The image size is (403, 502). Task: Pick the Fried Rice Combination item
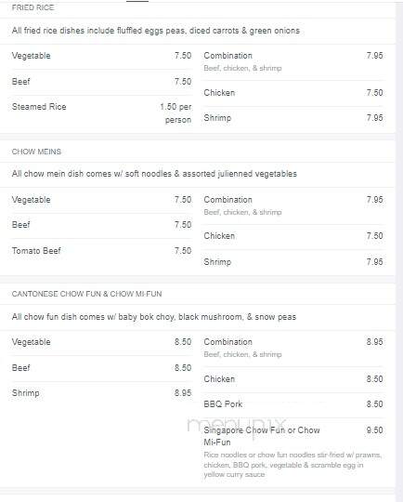click(x=293, y=61)
